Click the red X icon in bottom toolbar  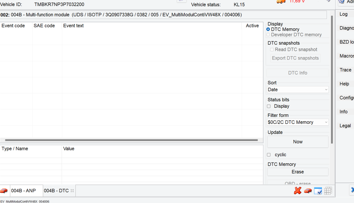tap(298, 191)
